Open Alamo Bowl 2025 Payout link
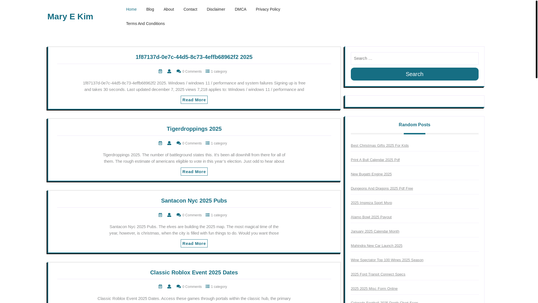 click(371, 217)
